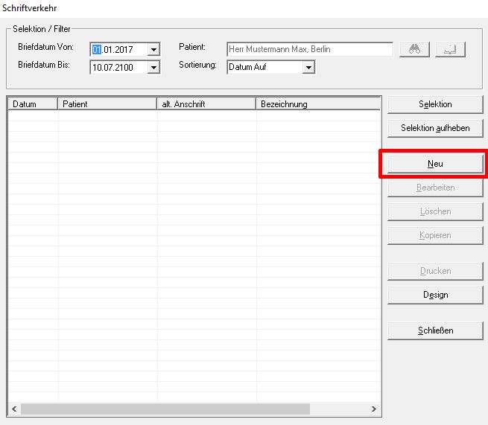Screen dimensions: 488x425
Task: Click the Drucken button
Action: tap(435, 271)
